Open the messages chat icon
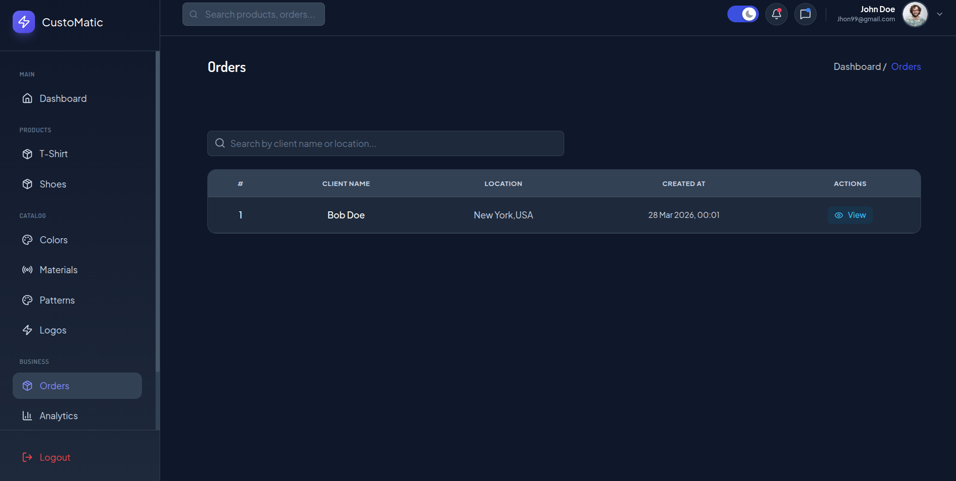This screenshot has width=956, height=481. [x=805, y=14]
